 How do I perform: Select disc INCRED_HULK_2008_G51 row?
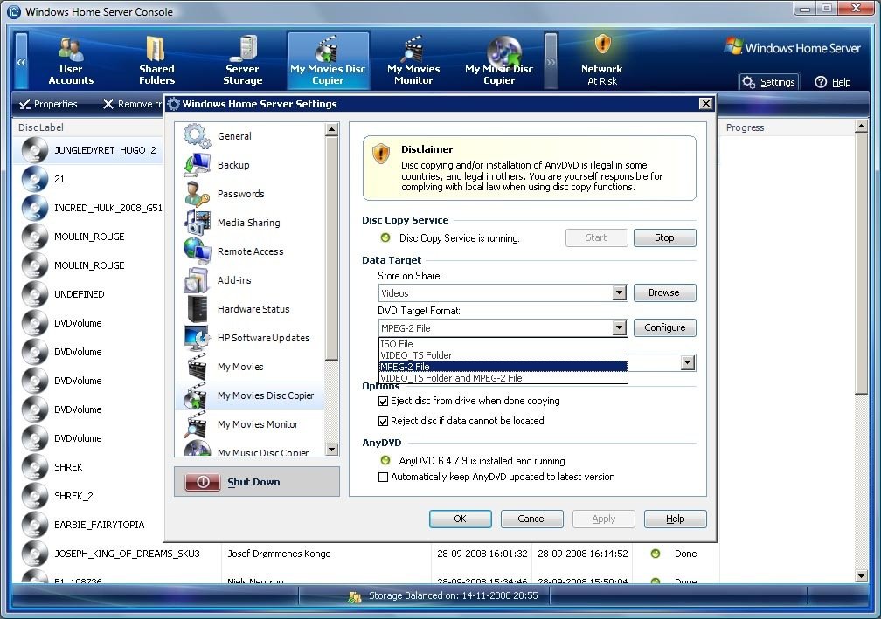[x=88, y=208]
